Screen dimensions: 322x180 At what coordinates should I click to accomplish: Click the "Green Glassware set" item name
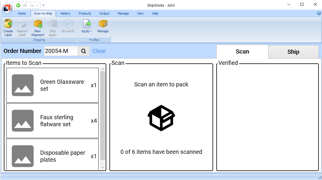coord(62,85)
